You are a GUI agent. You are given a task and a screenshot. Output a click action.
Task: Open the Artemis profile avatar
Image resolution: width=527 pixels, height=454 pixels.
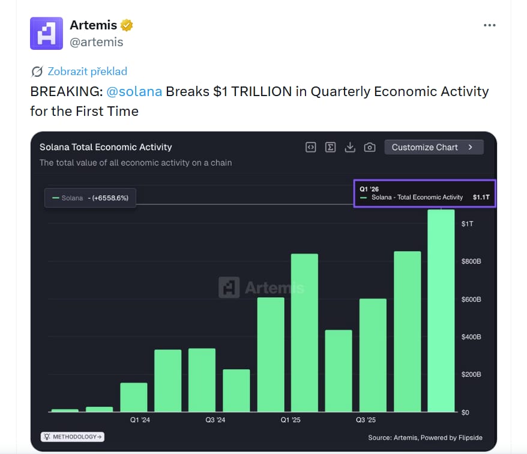pyautogui.click(x=46, y=34)
